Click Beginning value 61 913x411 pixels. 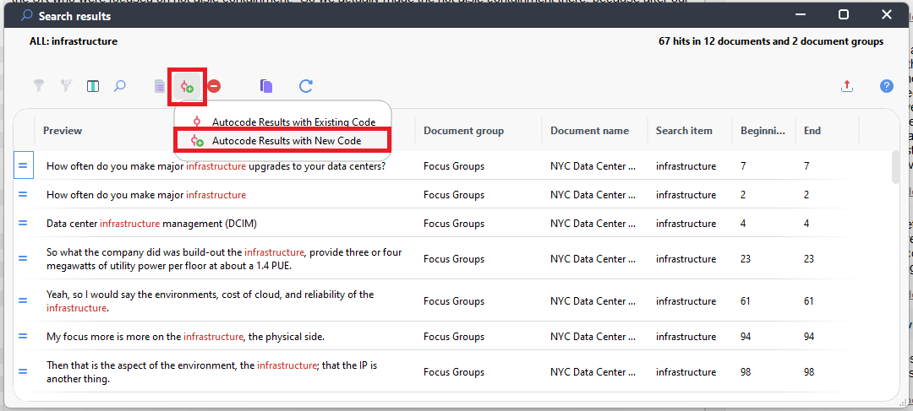[746, 301]
